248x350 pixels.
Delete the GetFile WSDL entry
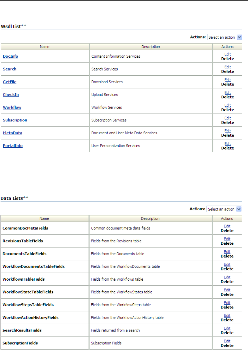coord(228,84)
